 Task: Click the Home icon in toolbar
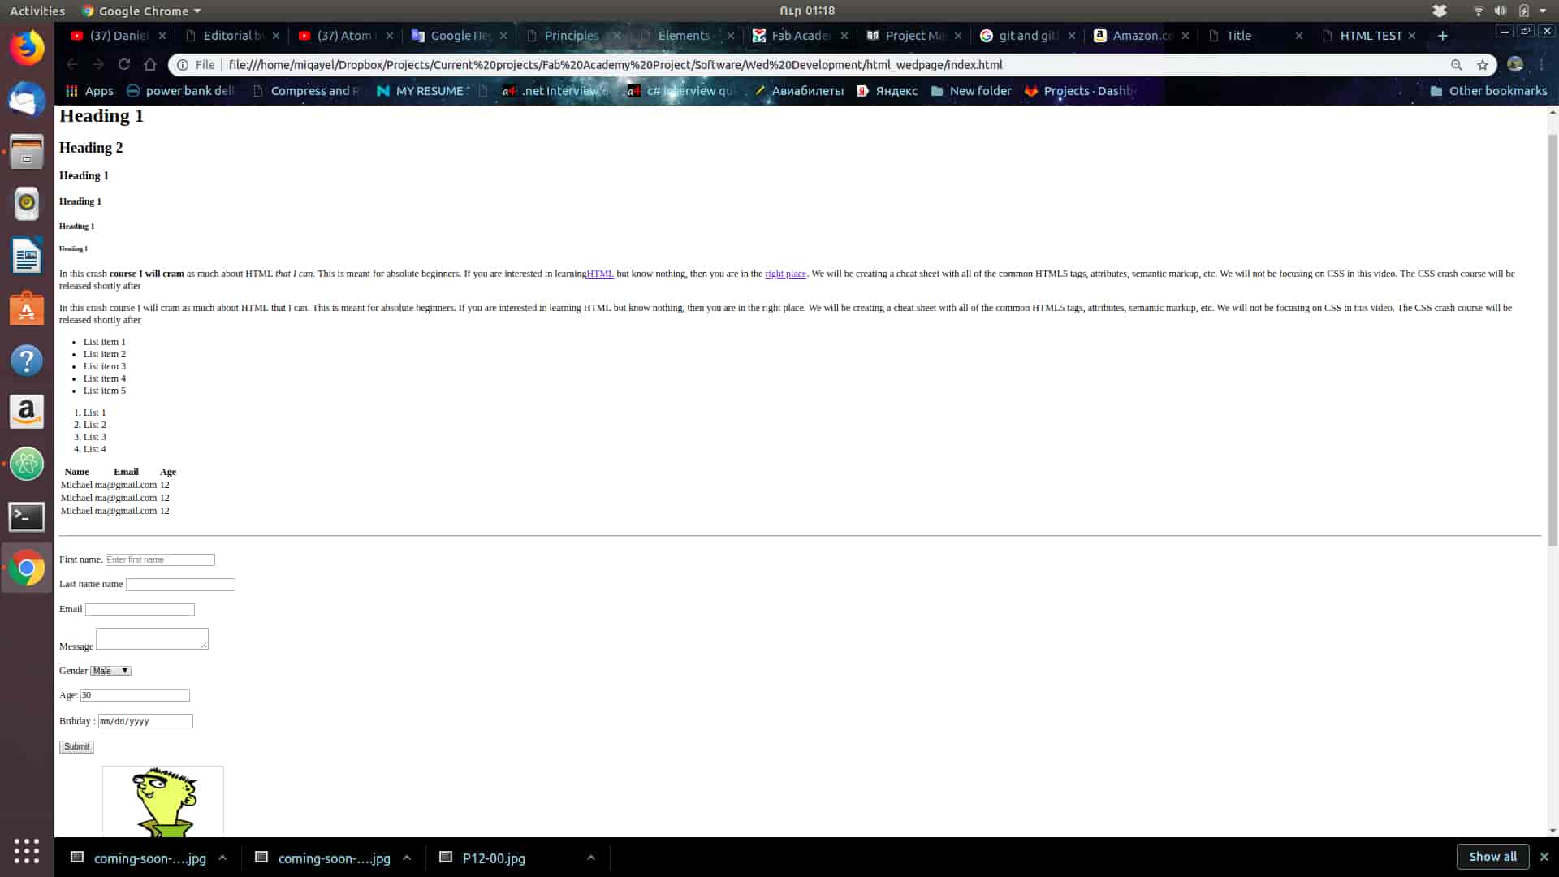point(150,64)
